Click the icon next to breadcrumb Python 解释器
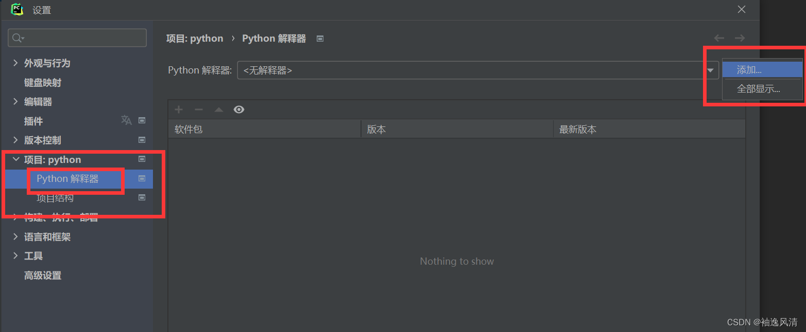806x332 pixels. click(x=320, y=39)
